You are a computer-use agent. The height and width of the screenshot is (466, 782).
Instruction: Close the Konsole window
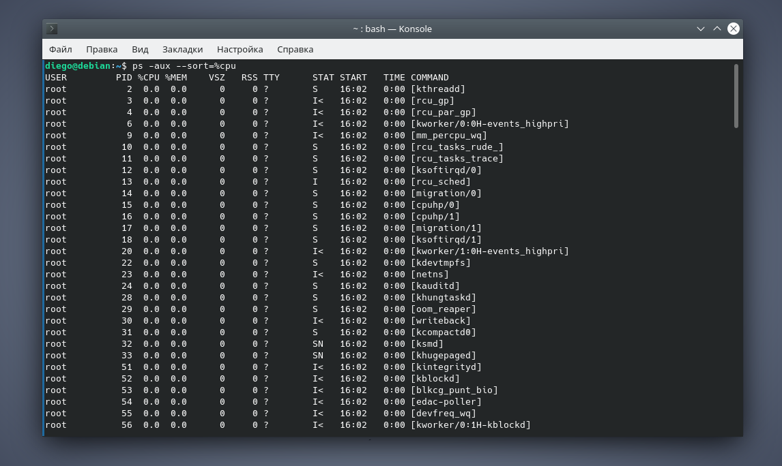coord(734,29)
